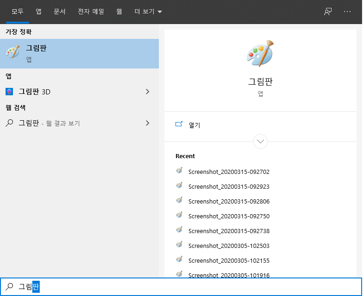Open the 더 보기 dropdown

(x=148, y=12)
